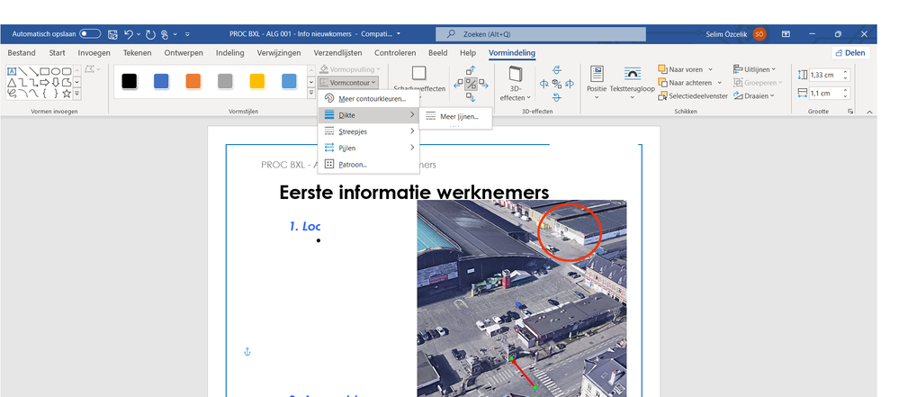Choose the Patroon menu entry
The width and height of the screenshot is (899, 397).
[368, 164]
